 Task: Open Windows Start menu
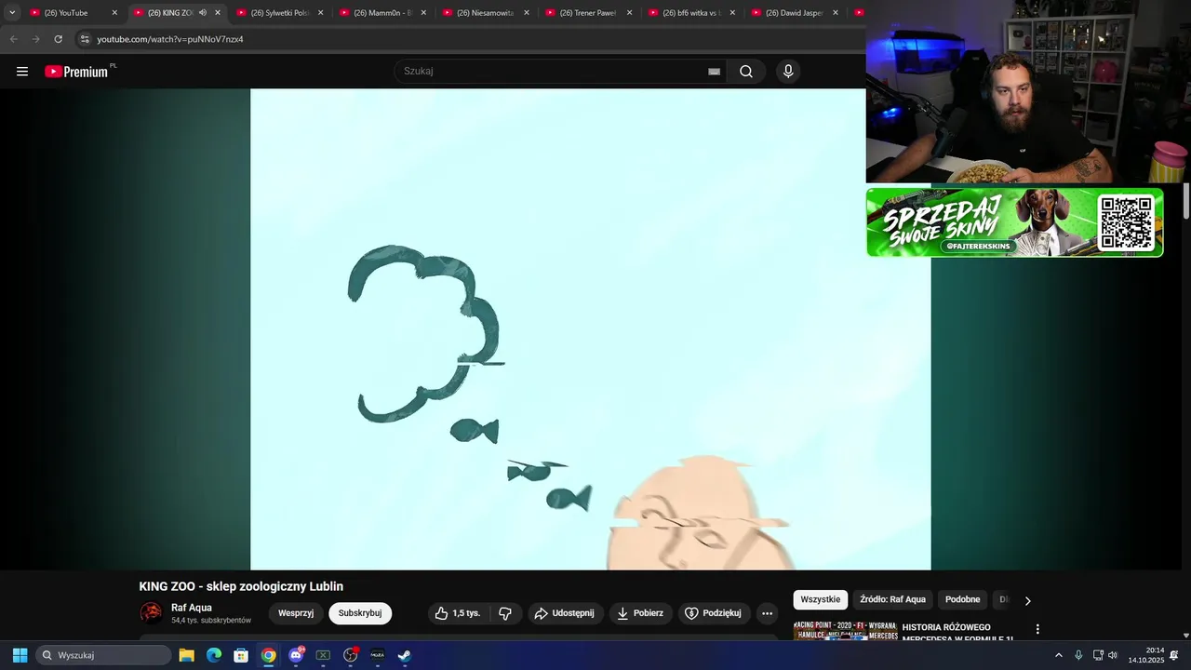(20, 655)
